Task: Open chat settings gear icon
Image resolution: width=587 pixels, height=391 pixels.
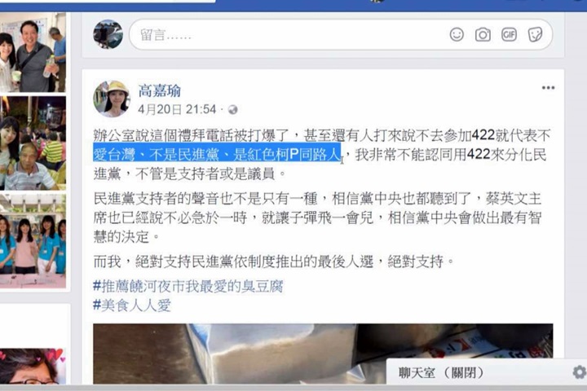Action: (580, 372)
